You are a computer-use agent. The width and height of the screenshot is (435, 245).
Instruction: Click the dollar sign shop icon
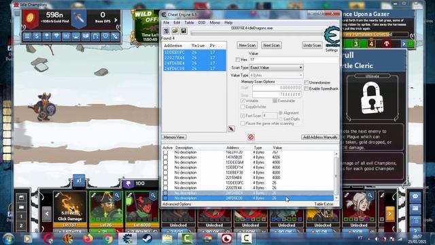(x=37, y=36)
